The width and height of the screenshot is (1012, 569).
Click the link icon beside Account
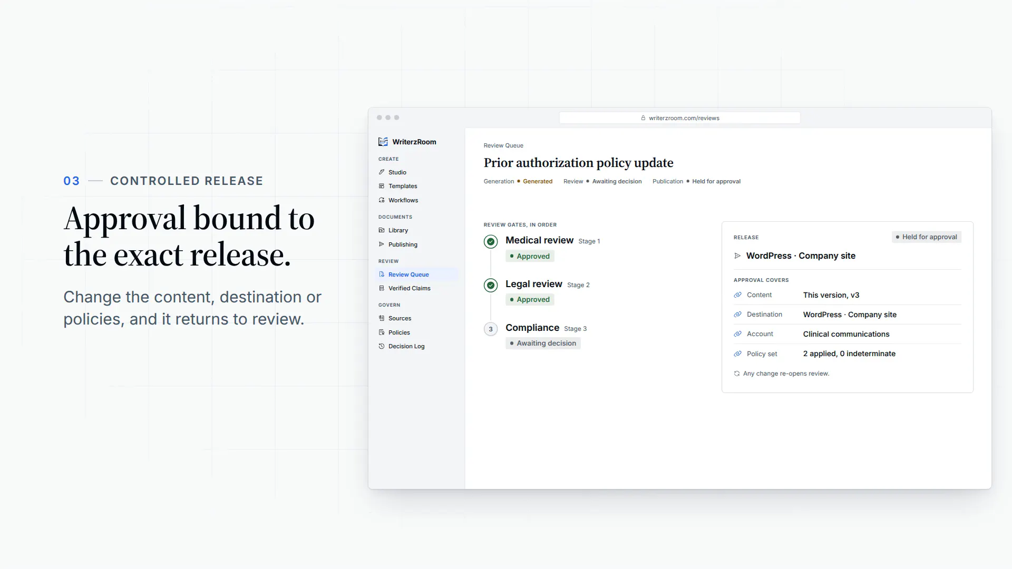(737, 334)
